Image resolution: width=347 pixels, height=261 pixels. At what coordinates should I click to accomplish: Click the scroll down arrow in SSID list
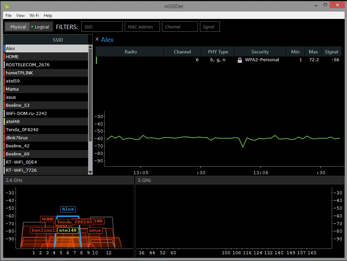pyautogui.click(x=90, y=172)
